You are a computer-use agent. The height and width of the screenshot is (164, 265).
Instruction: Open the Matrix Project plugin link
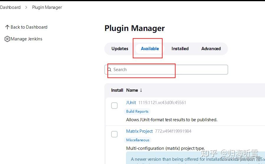[x=139, y=131]
